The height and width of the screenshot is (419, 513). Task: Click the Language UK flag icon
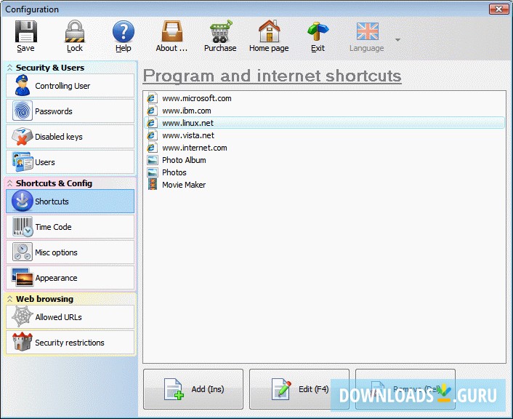click(x=367, y=31)
